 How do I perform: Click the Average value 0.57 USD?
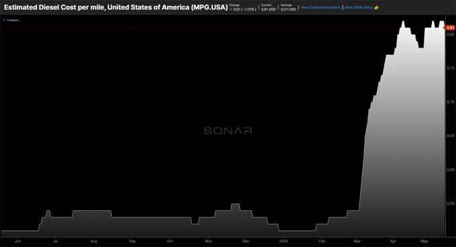click(x=288, y=9)
